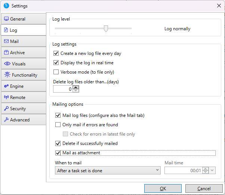Disable 'Create a new log file every day'
Image resolution: width=225 pixels, height=195 pixels.
pos(56,53)
